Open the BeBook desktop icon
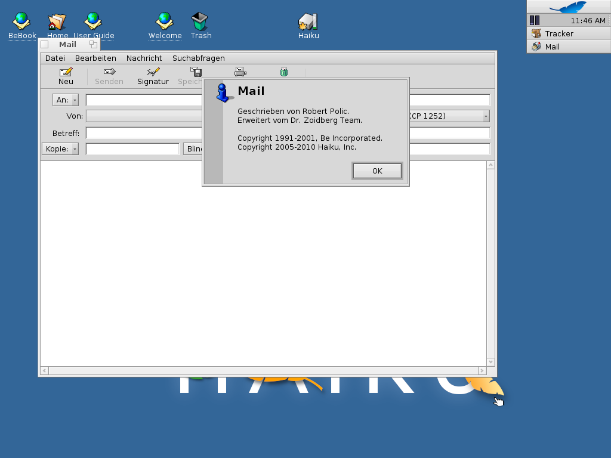The height and width of the screenshot is (458, 611). pyautogui.click(x=22, y=21)
